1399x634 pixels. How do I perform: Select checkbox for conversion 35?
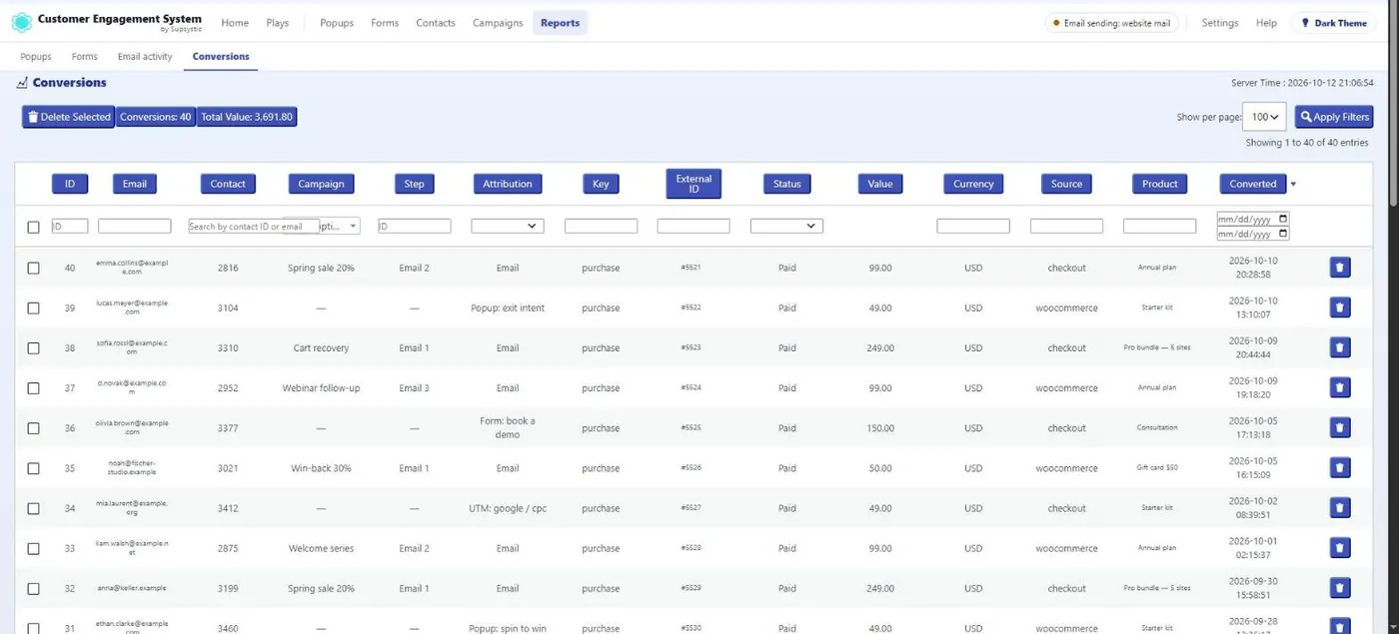[33, 467]
